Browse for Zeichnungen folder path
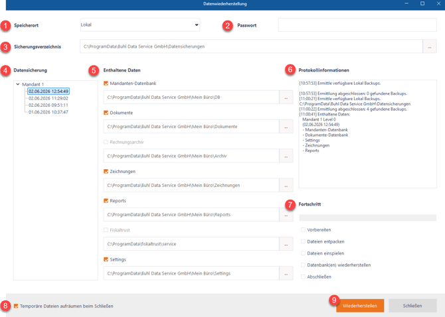The image size is (445, 317). point(286,185)
